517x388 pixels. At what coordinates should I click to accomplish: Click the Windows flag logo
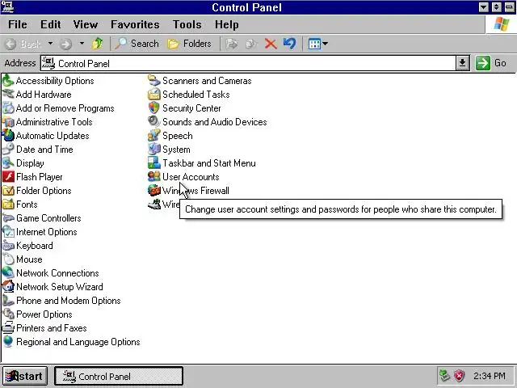(x=501, y=24)
